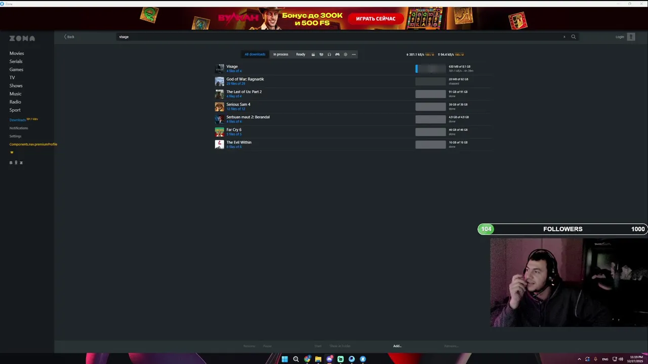Open the Zona app taskbar icon
Screen dimensions: 648x364
click(362, 359)
